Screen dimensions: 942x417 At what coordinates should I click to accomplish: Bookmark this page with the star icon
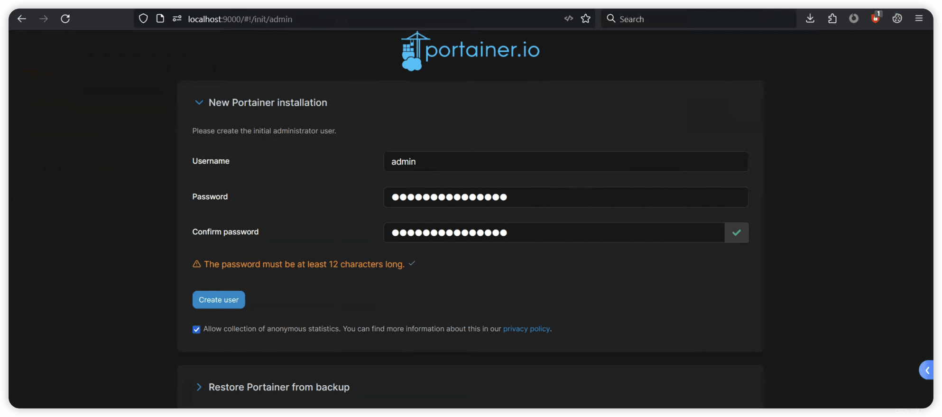coord(586,19)
